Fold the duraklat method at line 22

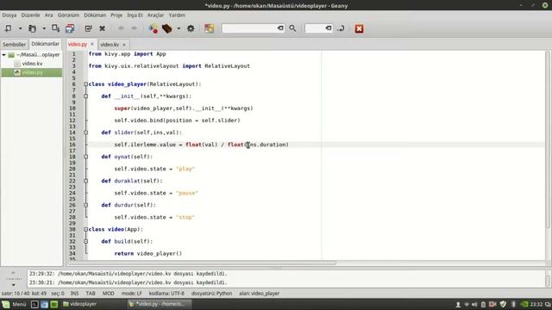click(x=85, y=181)
